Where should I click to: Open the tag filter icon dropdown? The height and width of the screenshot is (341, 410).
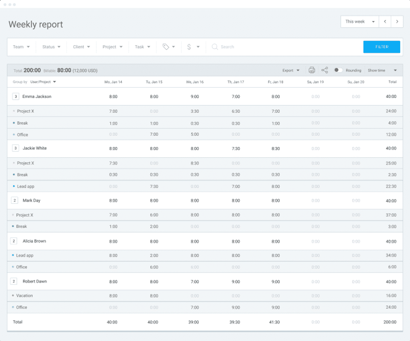(169, 47)
